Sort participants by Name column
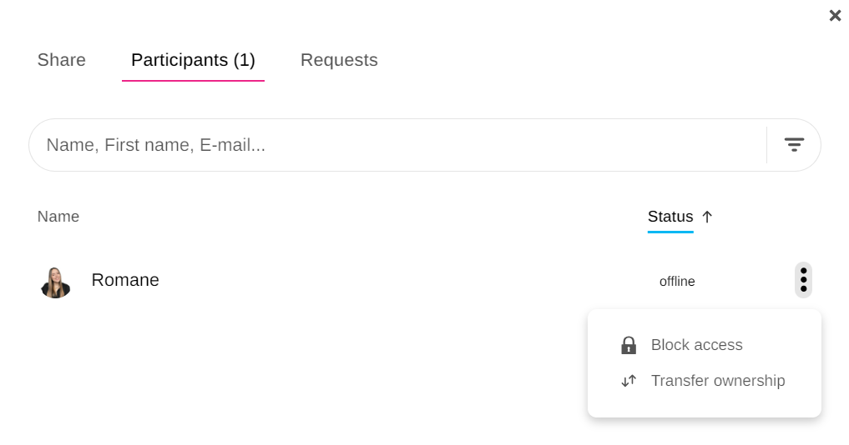 [58, 217]
